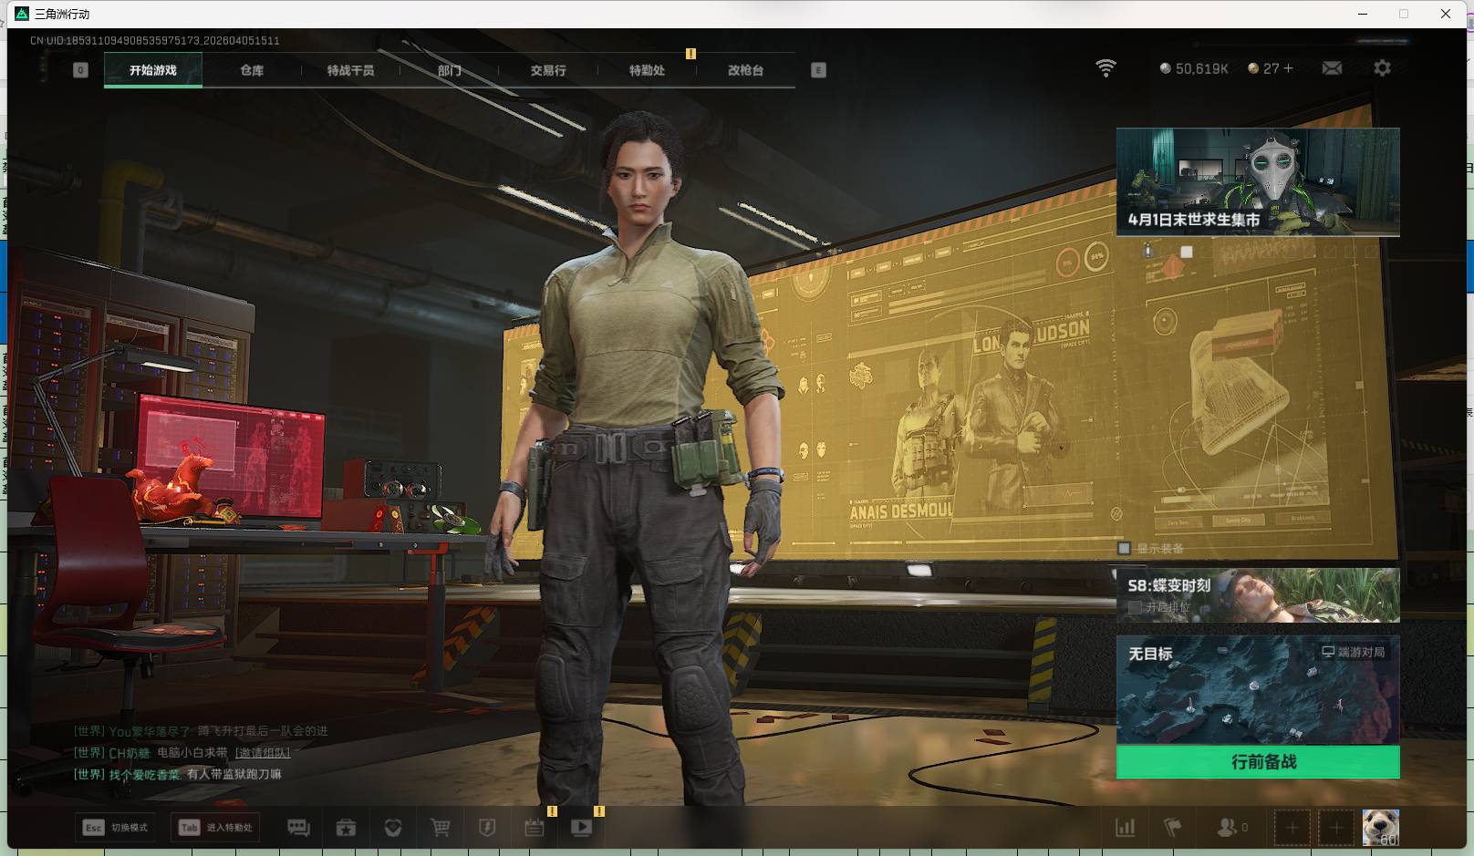Screen dimensions: 1474x856
Task: Click the Q key tab-switch icon
Action: [80, 70]
